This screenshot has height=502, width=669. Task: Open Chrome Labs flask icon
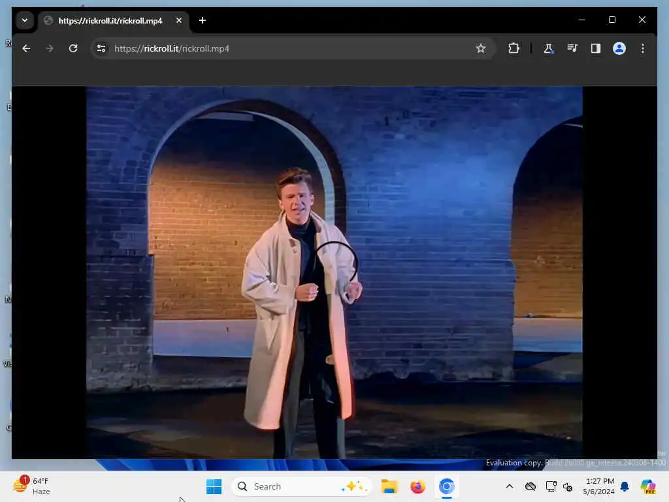coord(549,48)
